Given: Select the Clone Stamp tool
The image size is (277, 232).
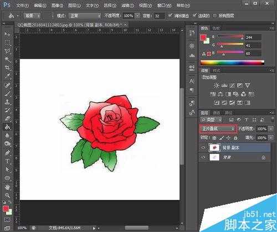Looking at the screenshot, I should coord(7,102).
